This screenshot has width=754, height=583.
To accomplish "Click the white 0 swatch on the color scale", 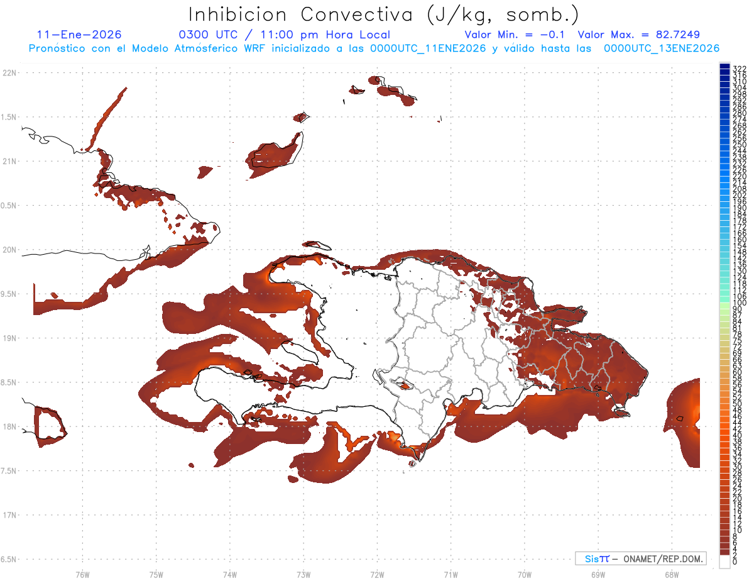I will click(724, 563).
